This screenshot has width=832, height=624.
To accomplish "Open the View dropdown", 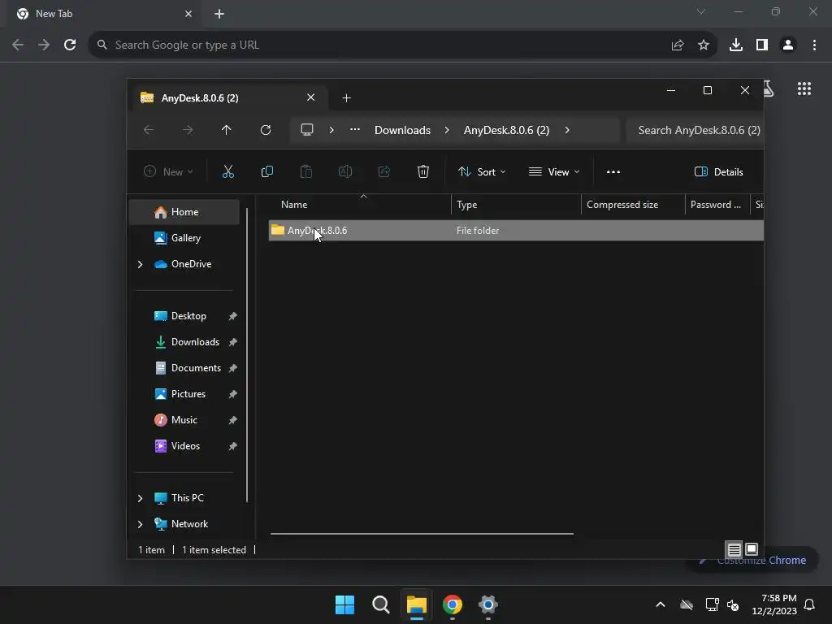I will (554, 172).
